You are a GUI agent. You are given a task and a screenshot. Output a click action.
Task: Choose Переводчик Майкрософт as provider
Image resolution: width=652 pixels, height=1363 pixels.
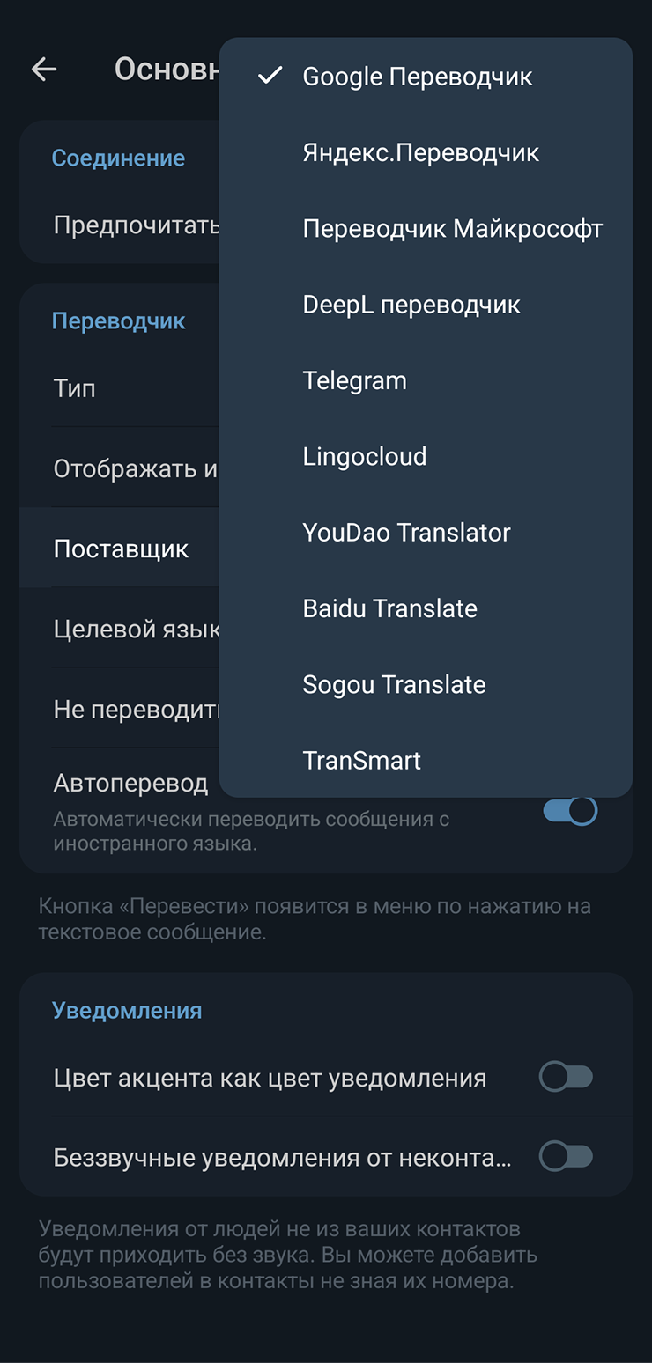tap(452, 229)
